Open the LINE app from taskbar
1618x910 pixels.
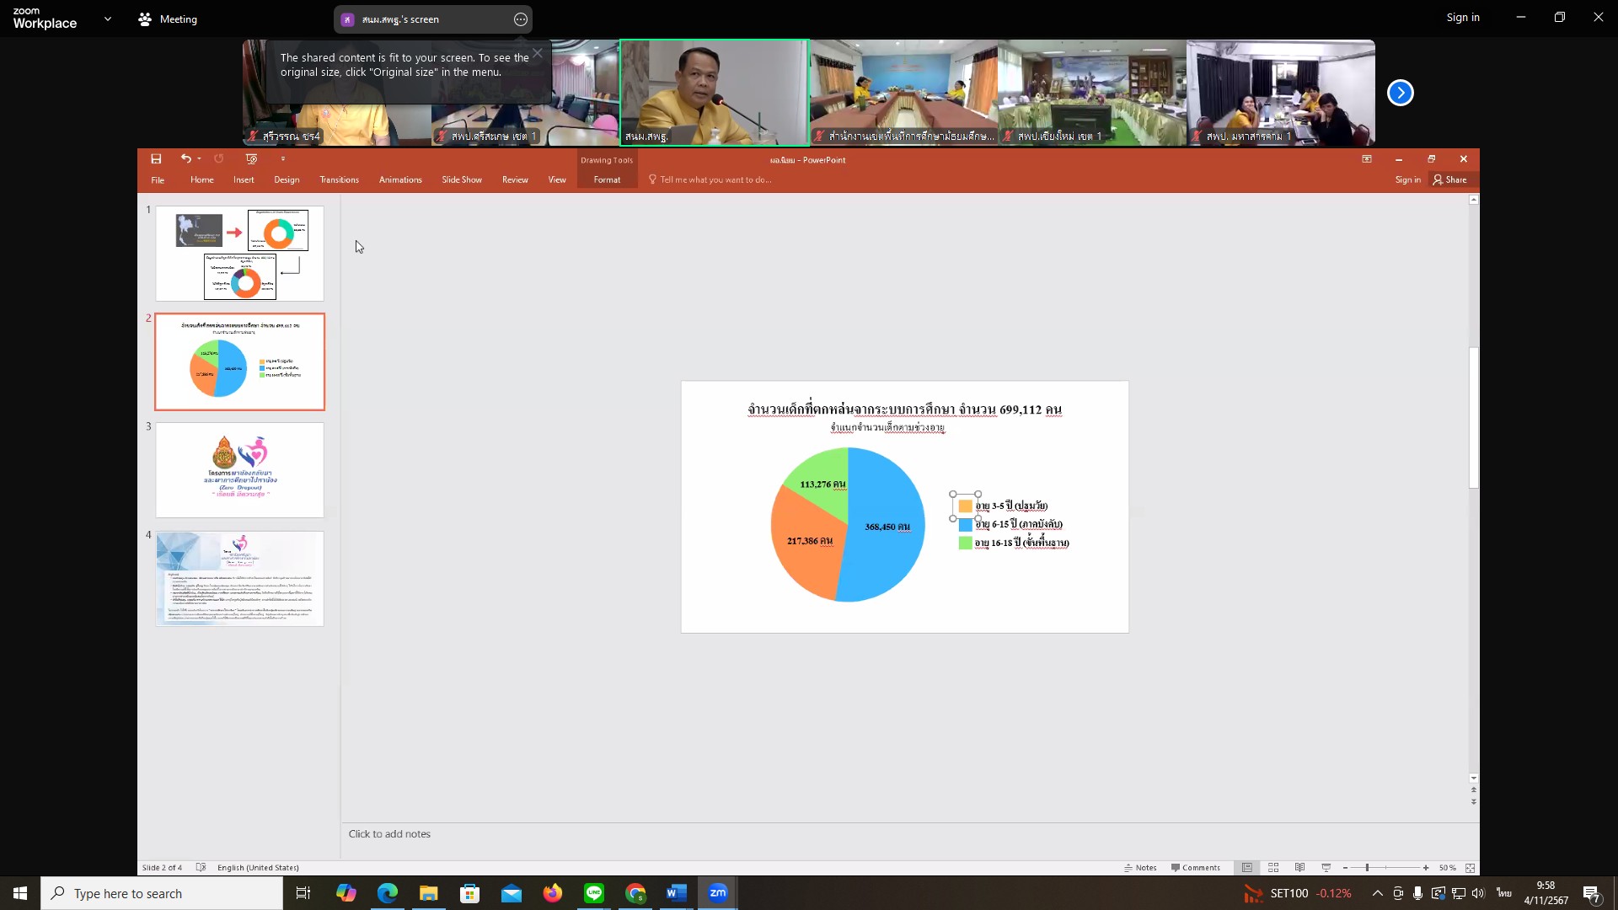[x=594, y=893]
